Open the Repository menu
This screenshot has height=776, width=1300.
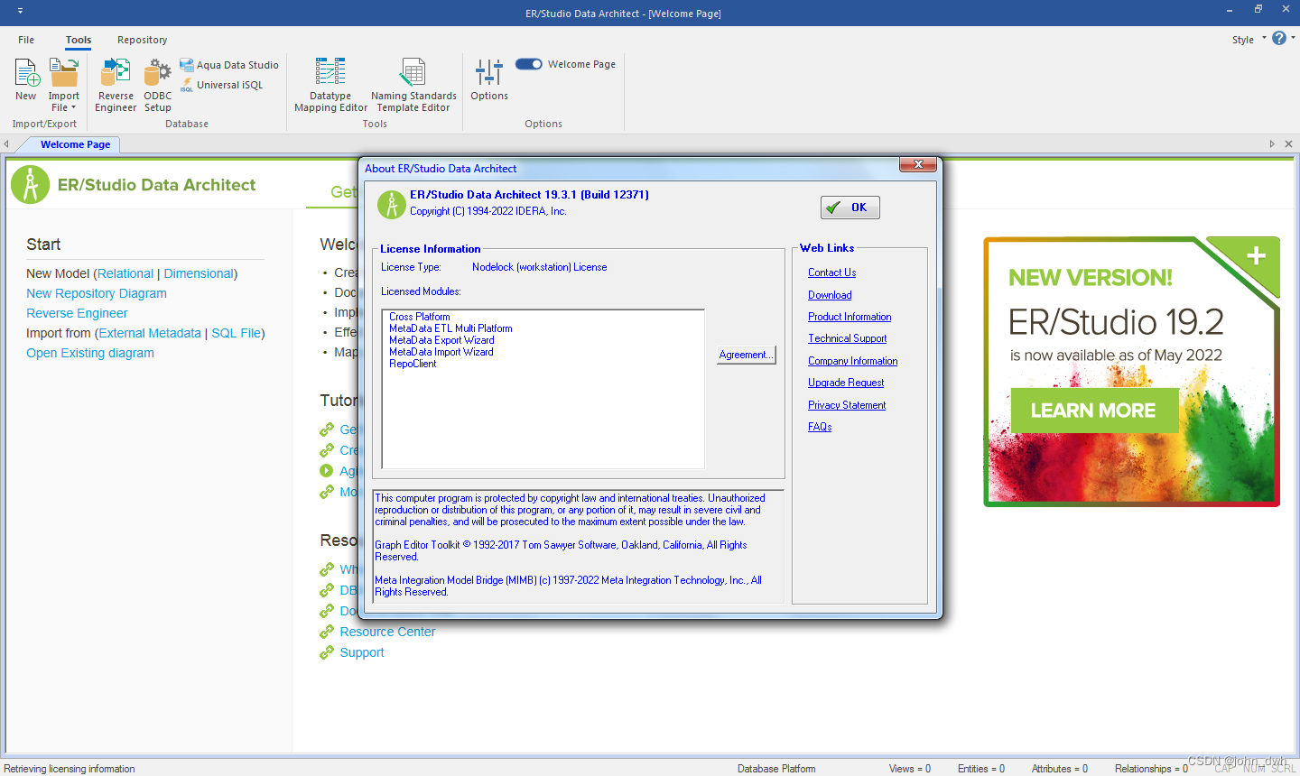[142, 40]
